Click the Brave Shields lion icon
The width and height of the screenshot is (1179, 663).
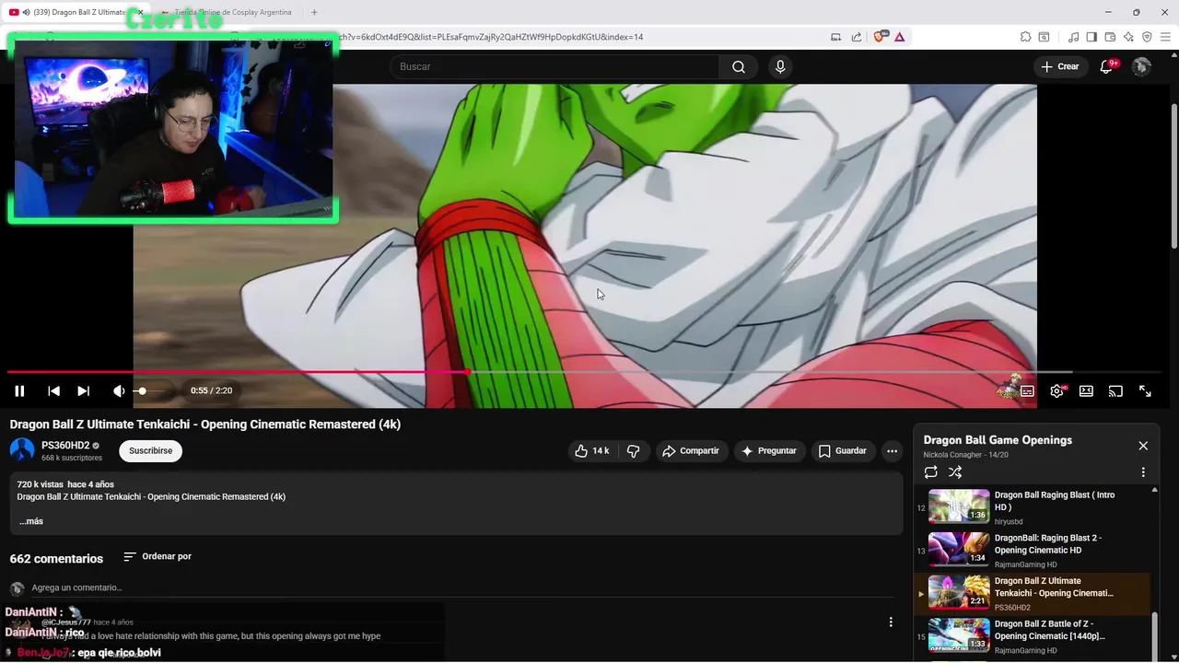[879, 37]
